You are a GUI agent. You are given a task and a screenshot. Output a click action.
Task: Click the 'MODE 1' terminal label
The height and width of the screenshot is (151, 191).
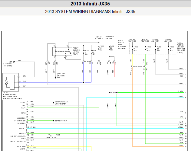click(22, 128)
